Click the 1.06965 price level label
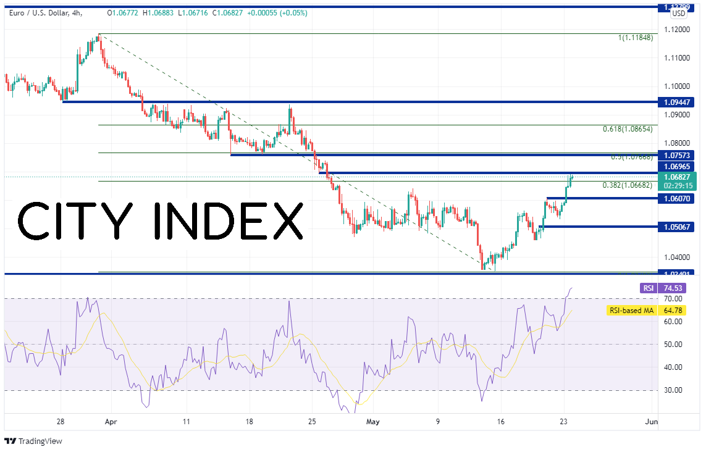 (x=676, y=167)
